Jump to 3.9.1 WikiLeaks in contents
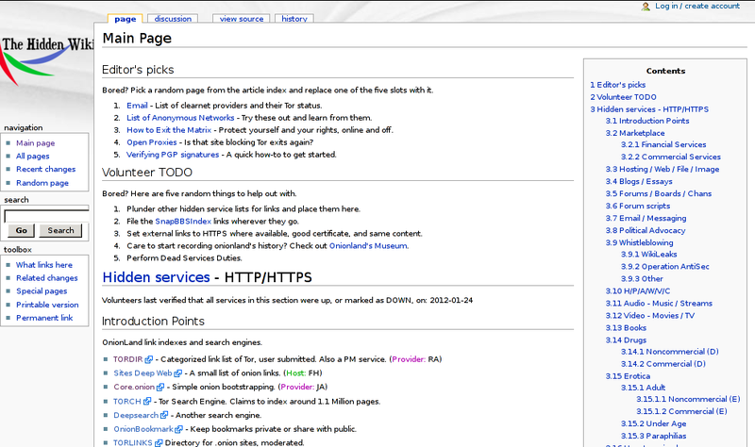Image resolution: width=755 pixels, height=447 pixels. (x=648, y=254)
